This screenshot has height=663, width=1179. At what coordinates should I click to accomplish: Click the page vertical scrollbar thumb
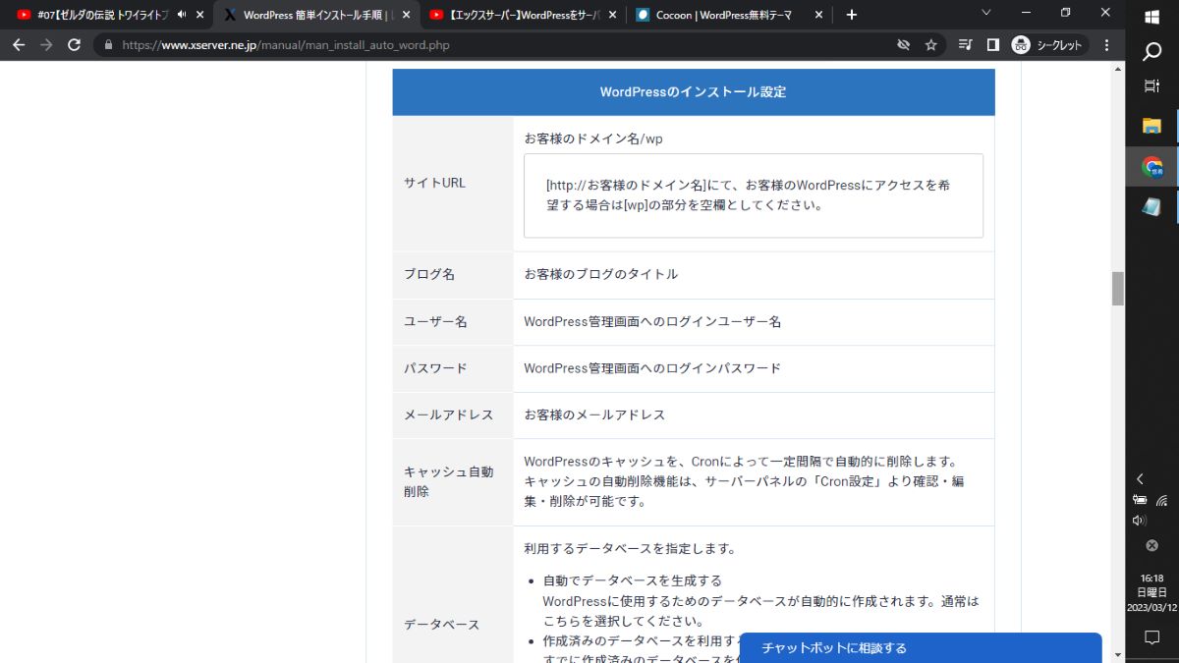tap(1117, 289)
